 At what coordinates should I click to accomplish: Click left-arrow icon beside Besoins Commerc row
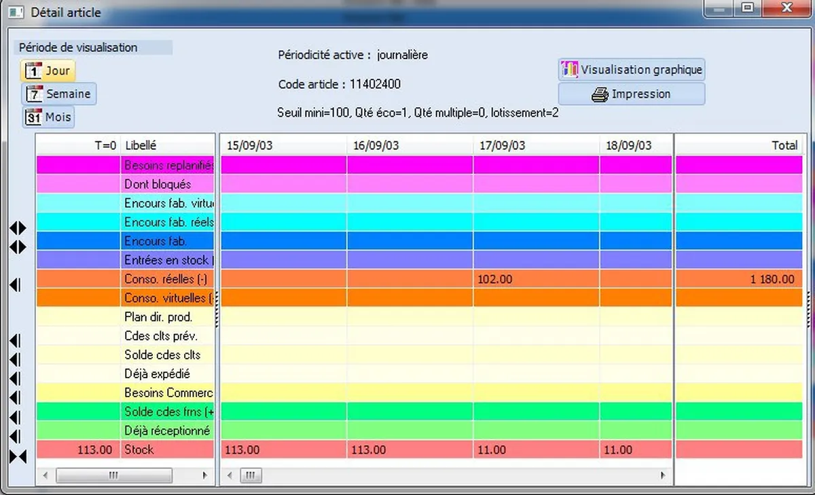click(x=15, y=398)
